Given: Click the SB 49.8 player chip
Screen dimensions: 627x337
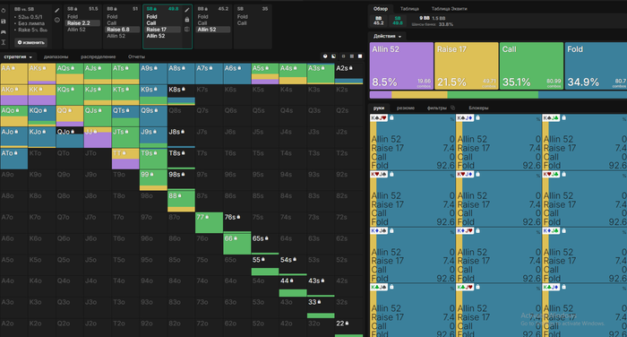Looking at the screenshot, I should click(x=397, y=21).
